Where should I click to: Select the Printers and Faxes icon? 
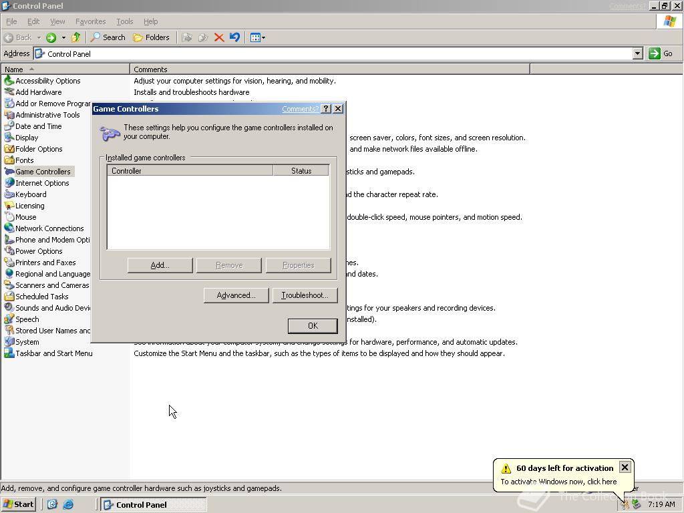pos(9,262)
